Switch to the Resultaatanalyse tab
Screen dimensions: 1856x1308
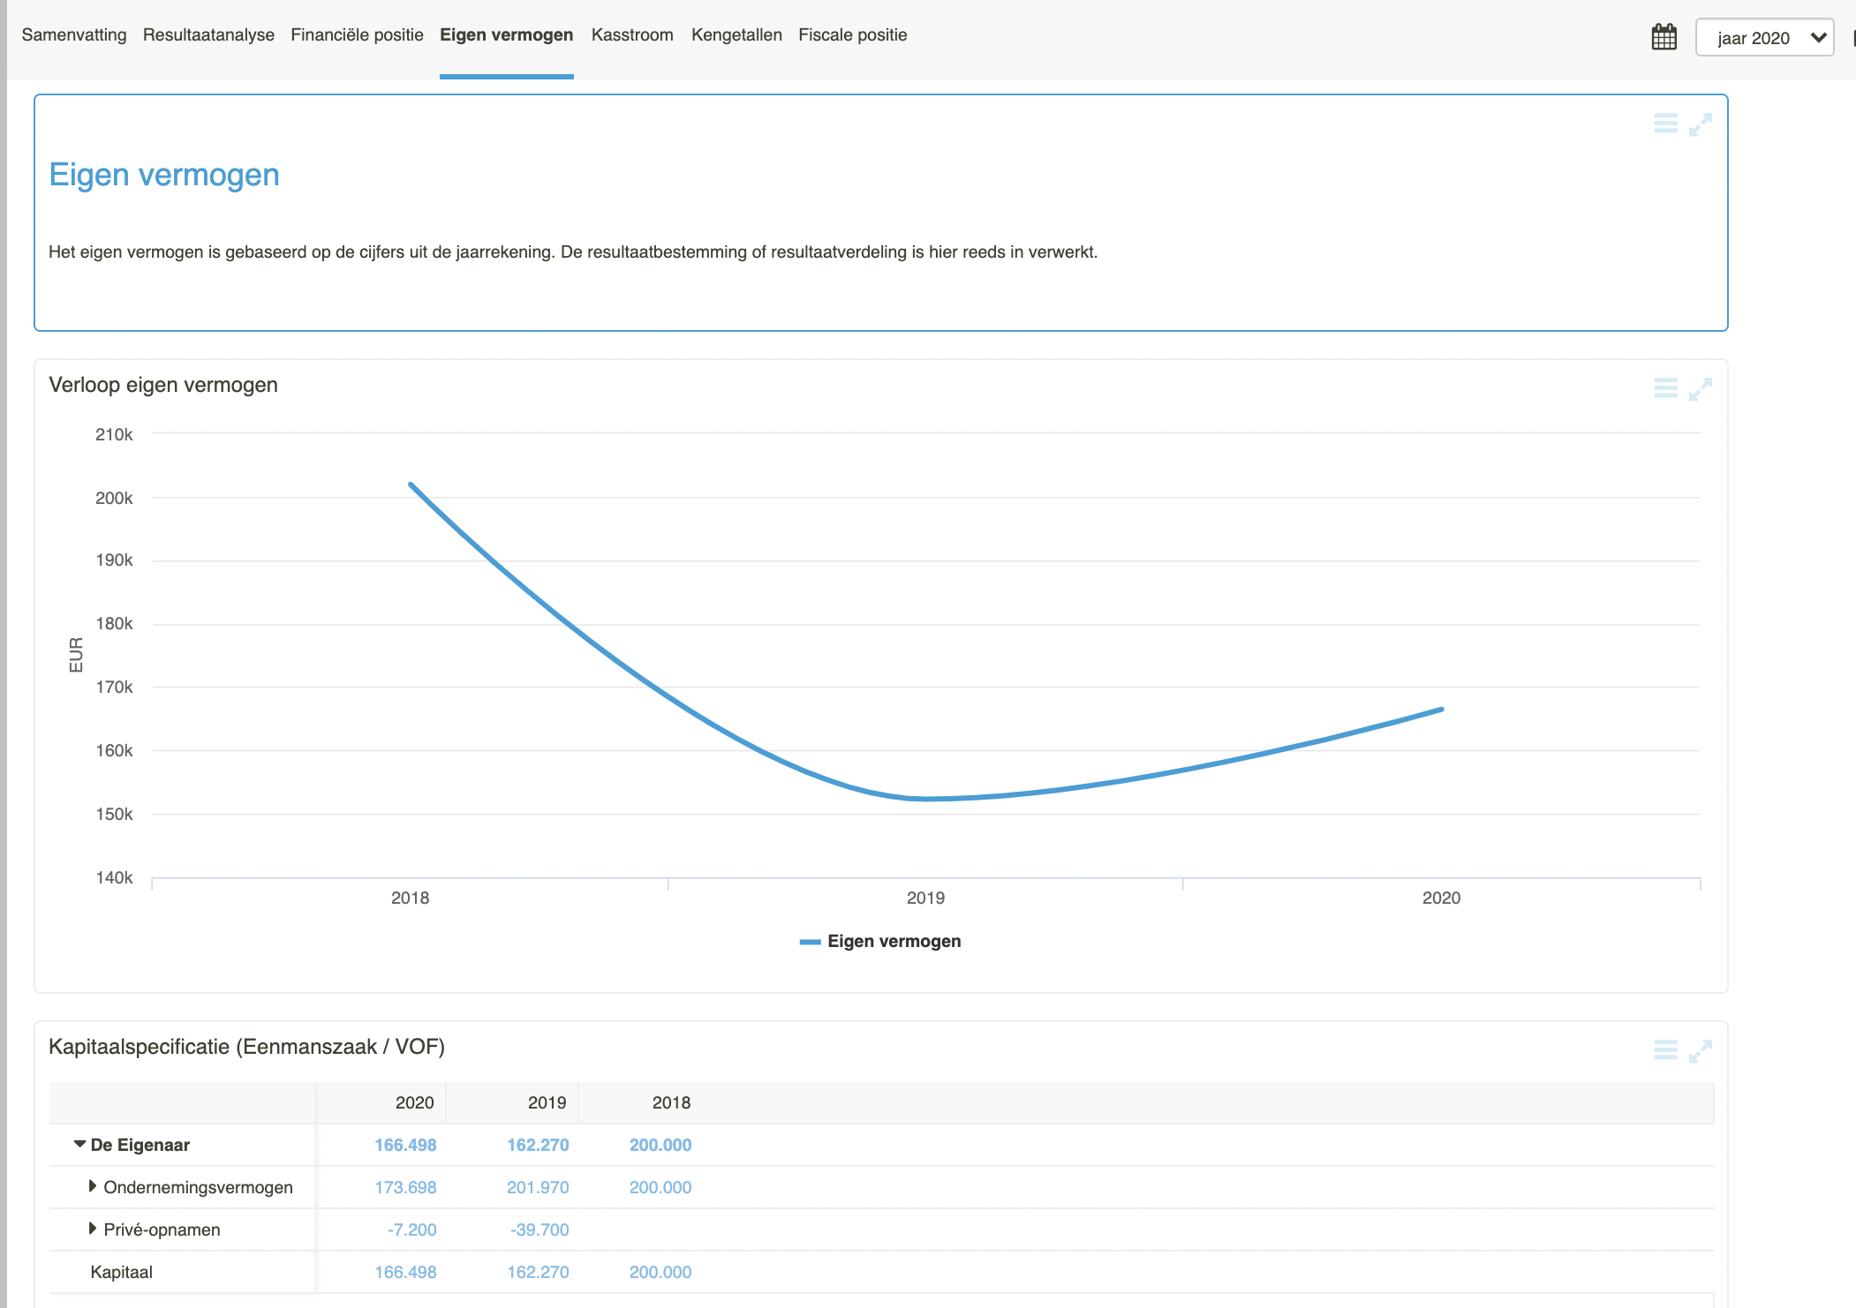click(x=208, y=35)
